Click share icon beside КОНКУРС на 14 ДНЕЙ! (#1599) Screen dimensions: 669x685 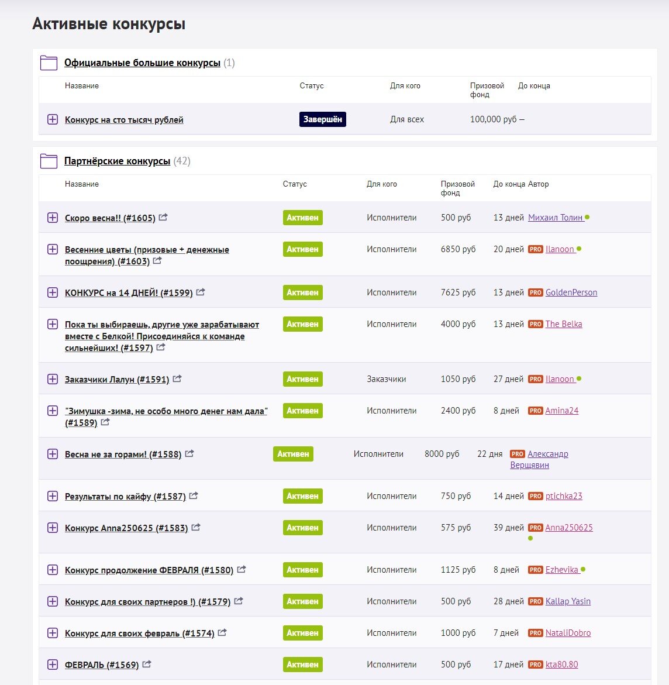click(201, 292)
